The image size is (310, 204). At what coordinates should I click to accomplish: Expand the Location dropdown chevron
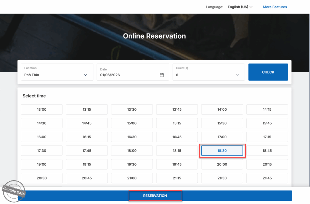click(x=85, y=75)
